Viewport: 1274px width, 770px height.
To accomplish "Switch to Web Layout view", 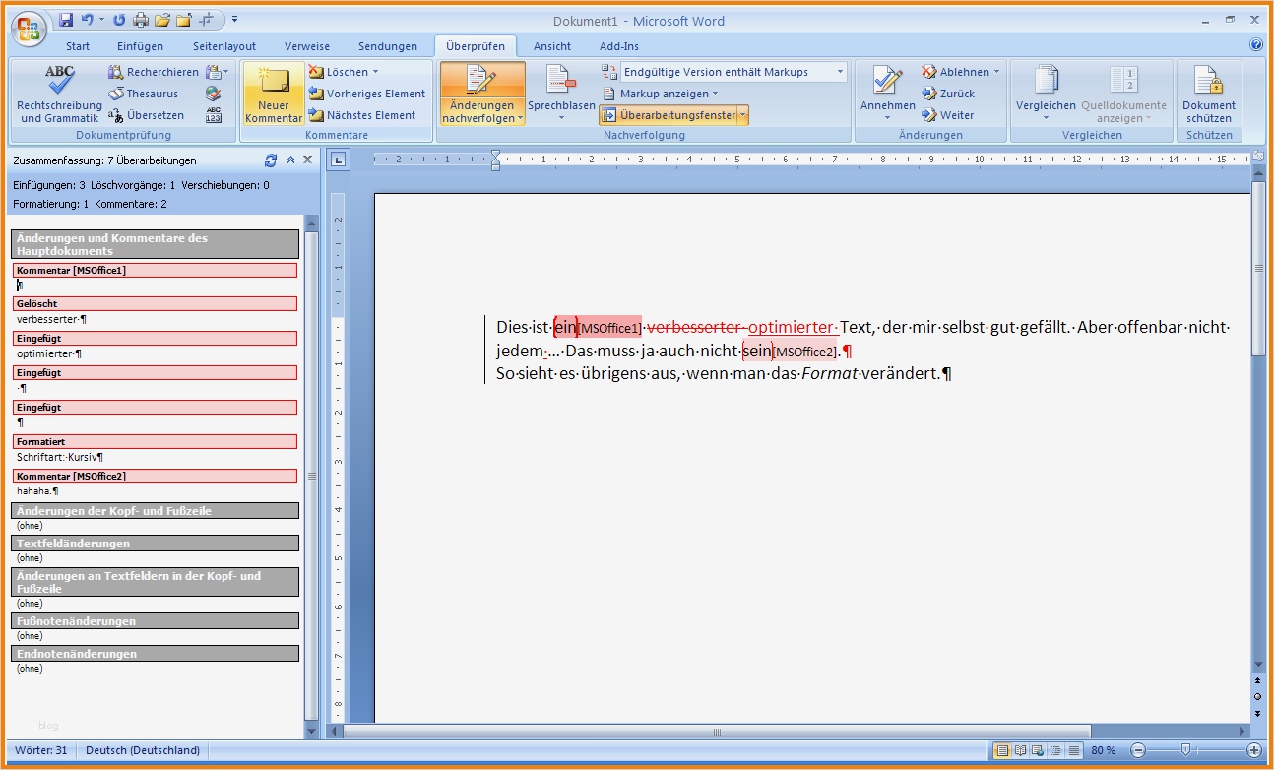I will 1039,750.
